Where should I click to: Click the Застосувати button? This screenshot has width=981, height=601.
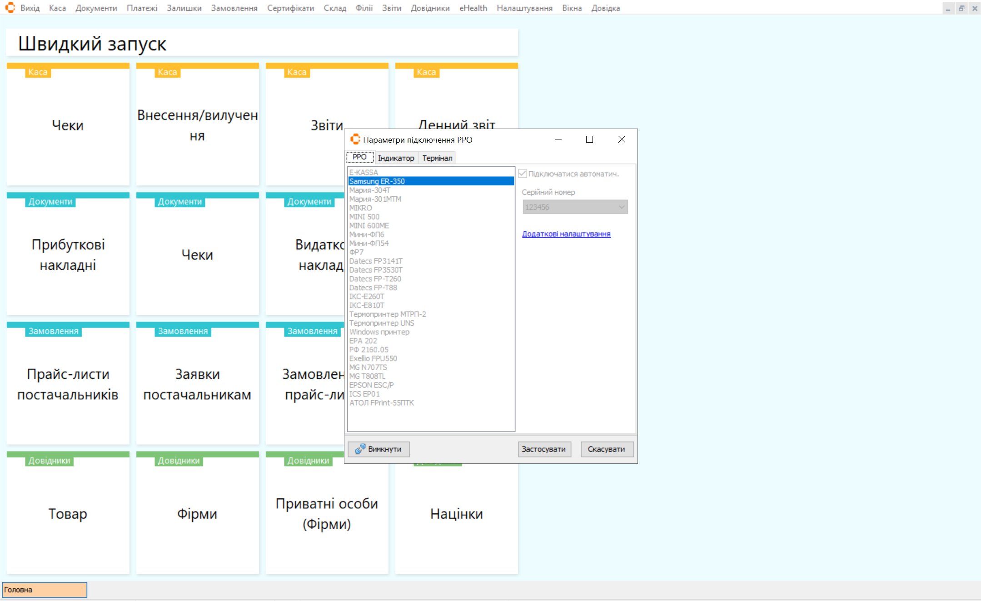point(544,449)
